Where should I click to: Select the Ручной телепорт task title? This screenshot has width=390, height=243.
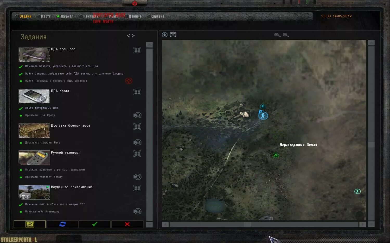65,152
